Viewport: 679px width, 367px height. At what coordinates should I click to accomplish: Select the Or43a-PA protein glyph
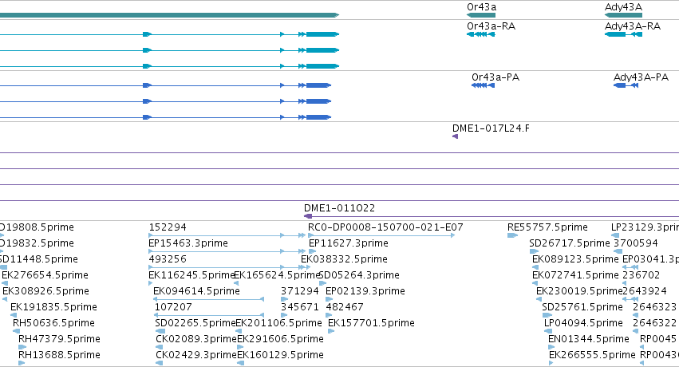coord(483,85)
